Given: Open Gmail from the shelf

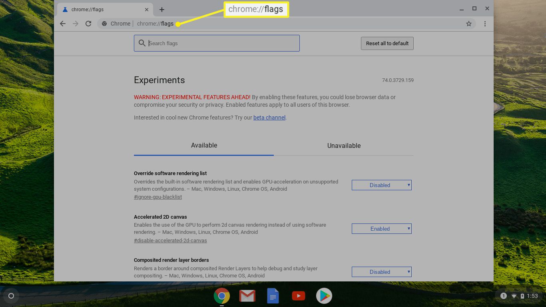Looking at the screenshot, I should pyautogui.click(x=247, y=296).
